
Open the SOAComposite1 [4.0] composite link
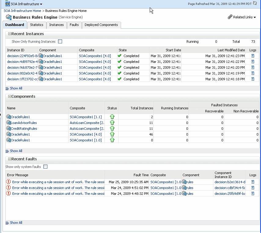[94, 56]
